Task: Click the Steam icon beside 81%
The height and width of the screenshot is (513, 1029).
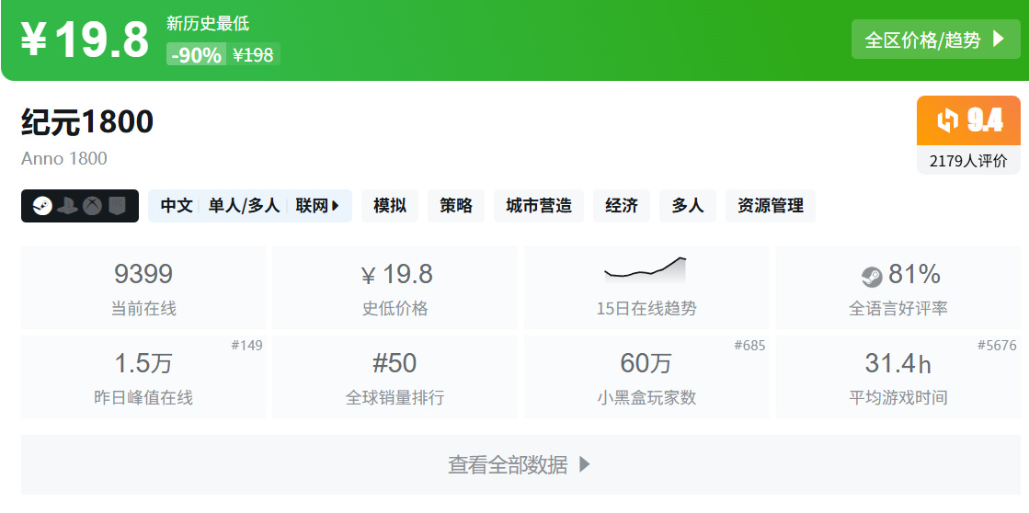Action: click(x=872, y=277)
